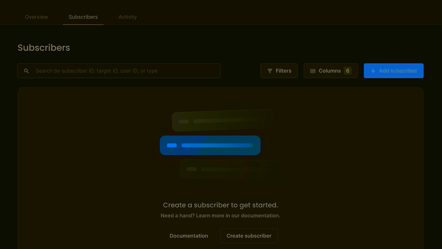Image resolution: width=442 pixels, height=249 pixels.
Task: Switch to the Overview tab
Action: point(37,17)
